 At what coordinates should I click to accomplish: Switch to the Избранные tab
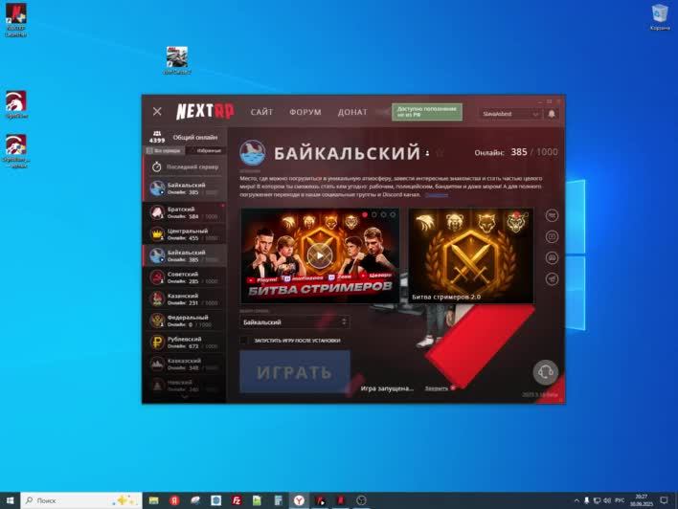[206, 151]
